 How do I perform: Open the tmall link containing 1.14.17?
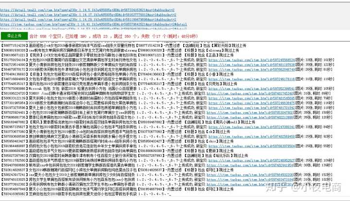pos(88,15)
